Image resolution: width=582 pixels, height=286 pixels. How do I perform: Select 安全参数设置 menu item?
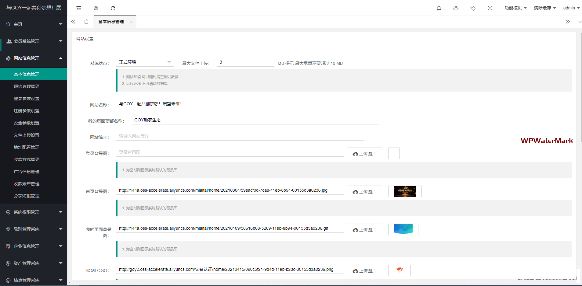point(27,123)
